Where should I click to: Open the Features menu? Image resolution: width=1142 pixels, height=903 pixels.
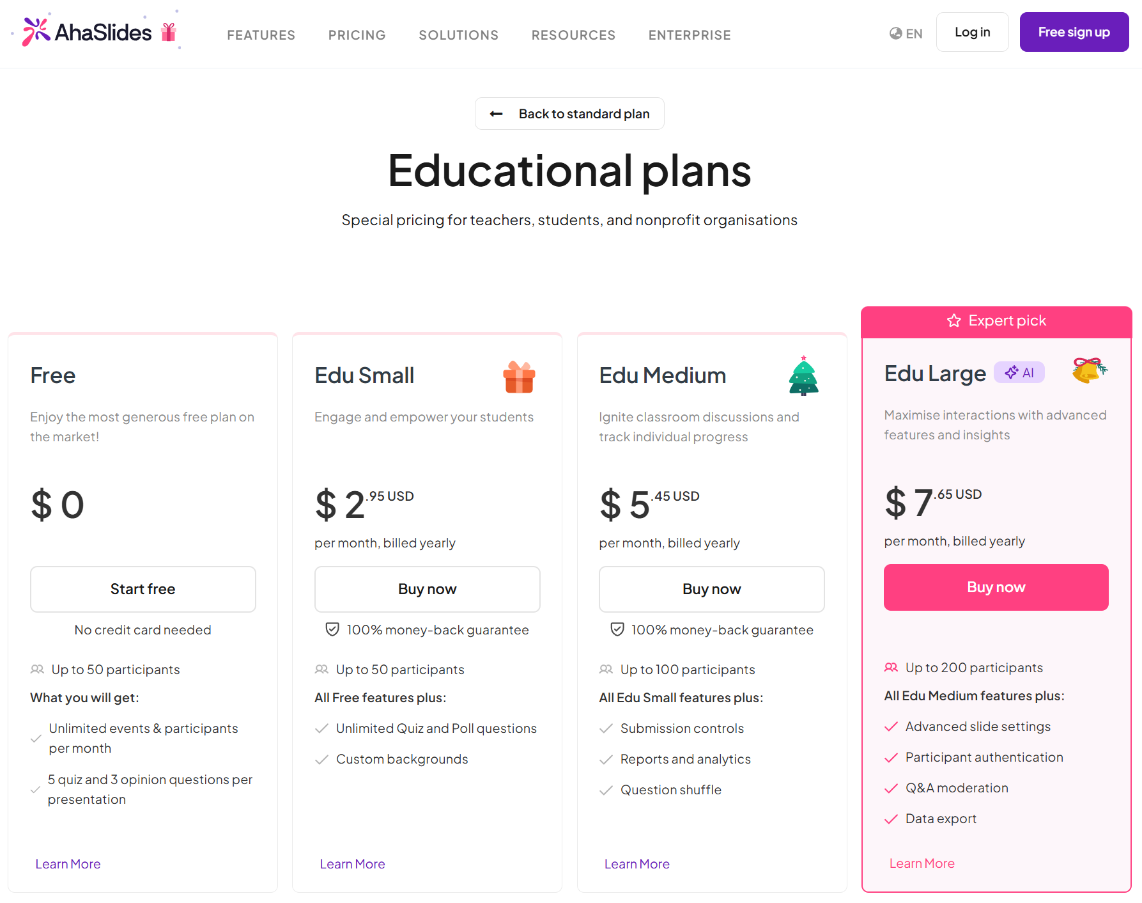tap(261, 35)
